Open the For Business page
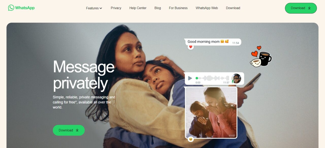Image resolution: width=325 pixels, height=148 pixels. pos(178,8)
